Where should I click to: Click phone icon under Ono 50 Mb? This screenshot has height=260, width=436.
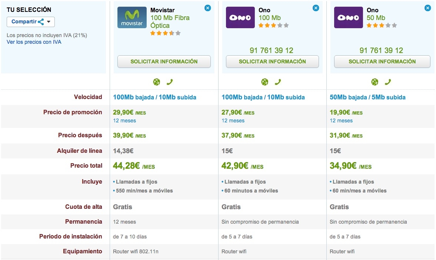388,82
